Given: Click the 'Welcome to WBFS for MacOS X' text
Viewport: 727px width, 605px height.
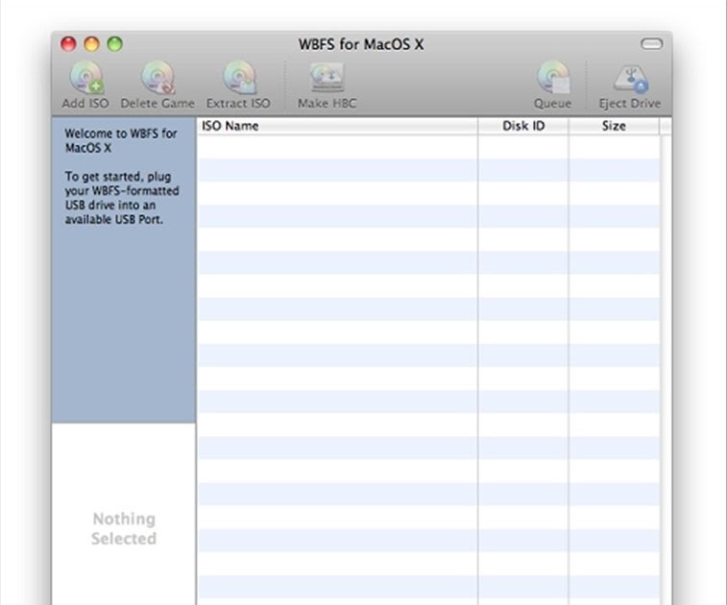Looking at the screenshot, I should [121, 140].
